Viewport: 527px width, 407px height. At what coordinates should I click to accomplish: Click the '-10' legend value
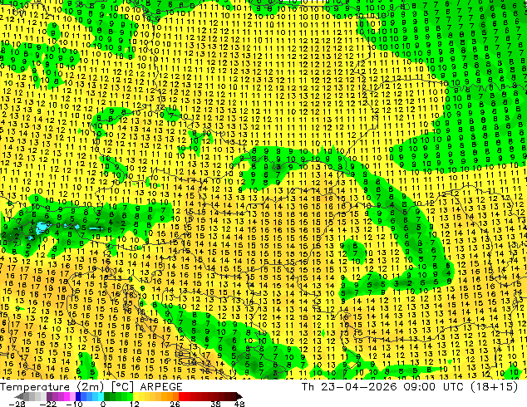click(x=74, y=404)
